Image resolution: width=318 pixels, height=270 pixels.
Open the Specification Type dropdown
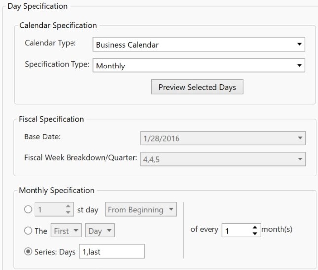(x=199, y=66)
